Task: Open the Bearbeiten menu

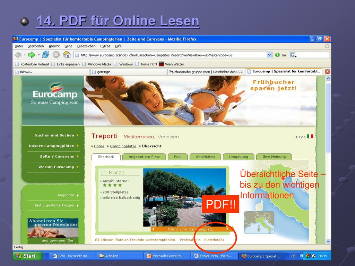Action: (36, 46)
